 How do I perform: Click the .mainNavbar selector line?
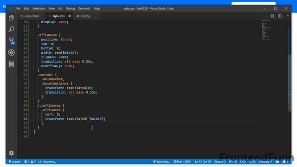click(x=53, y=79)
